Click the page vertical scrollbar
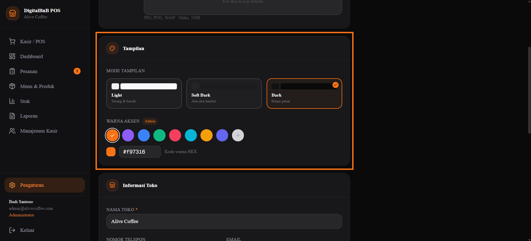 point(529,90)
